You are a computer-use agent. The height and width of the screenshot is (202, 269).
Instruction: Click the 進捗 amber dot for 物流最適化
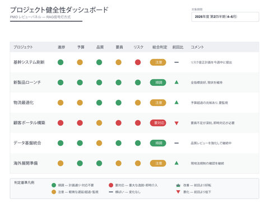click(x=61, y=103)
